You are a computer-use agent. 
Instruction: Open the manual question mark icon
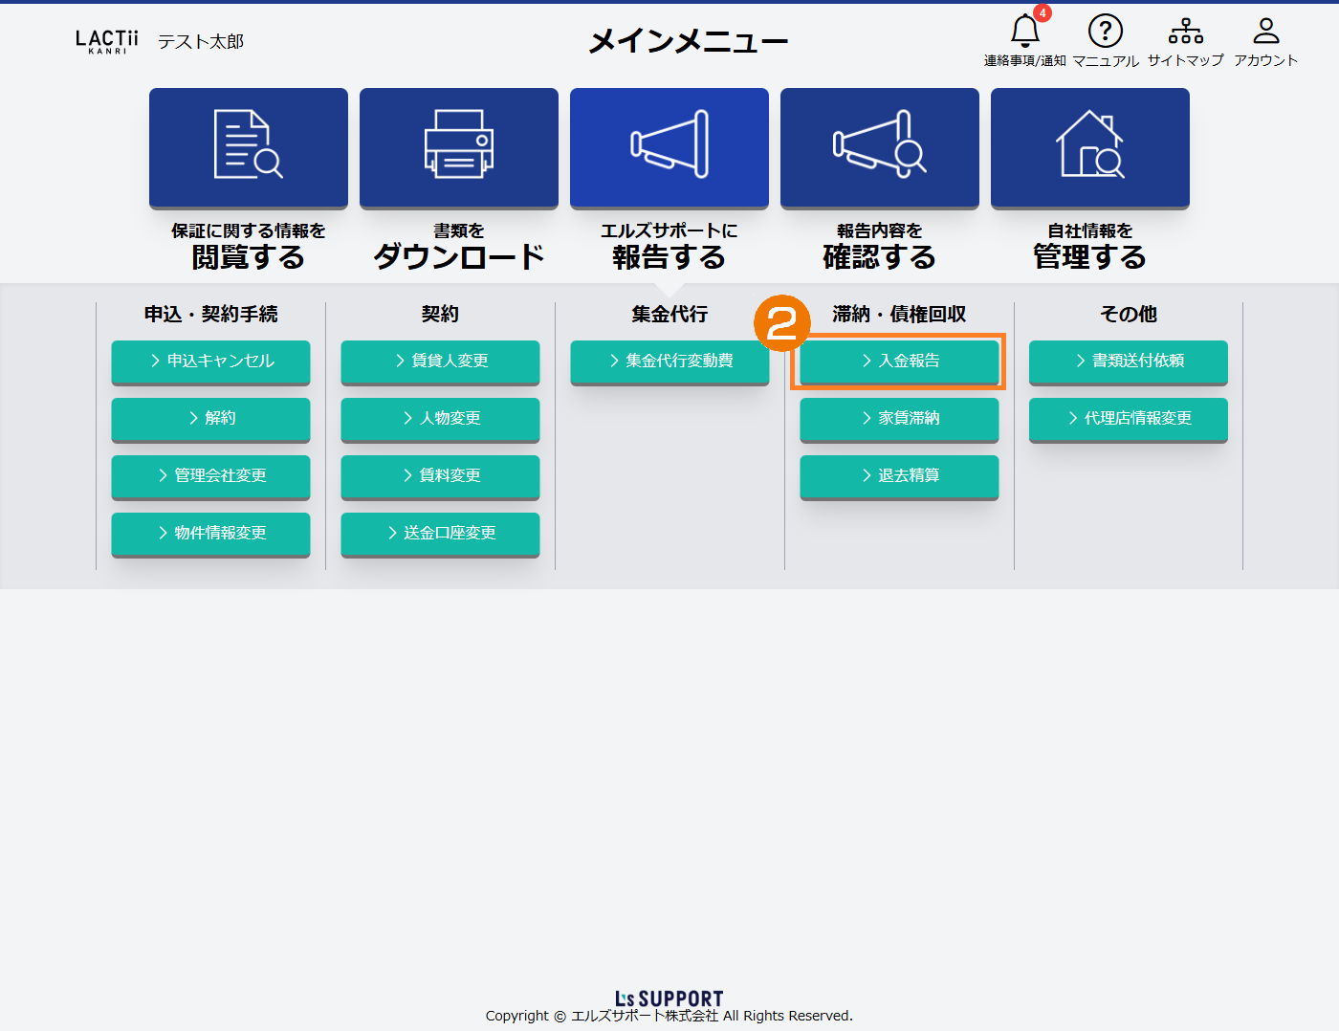[x=1105, y=33]
